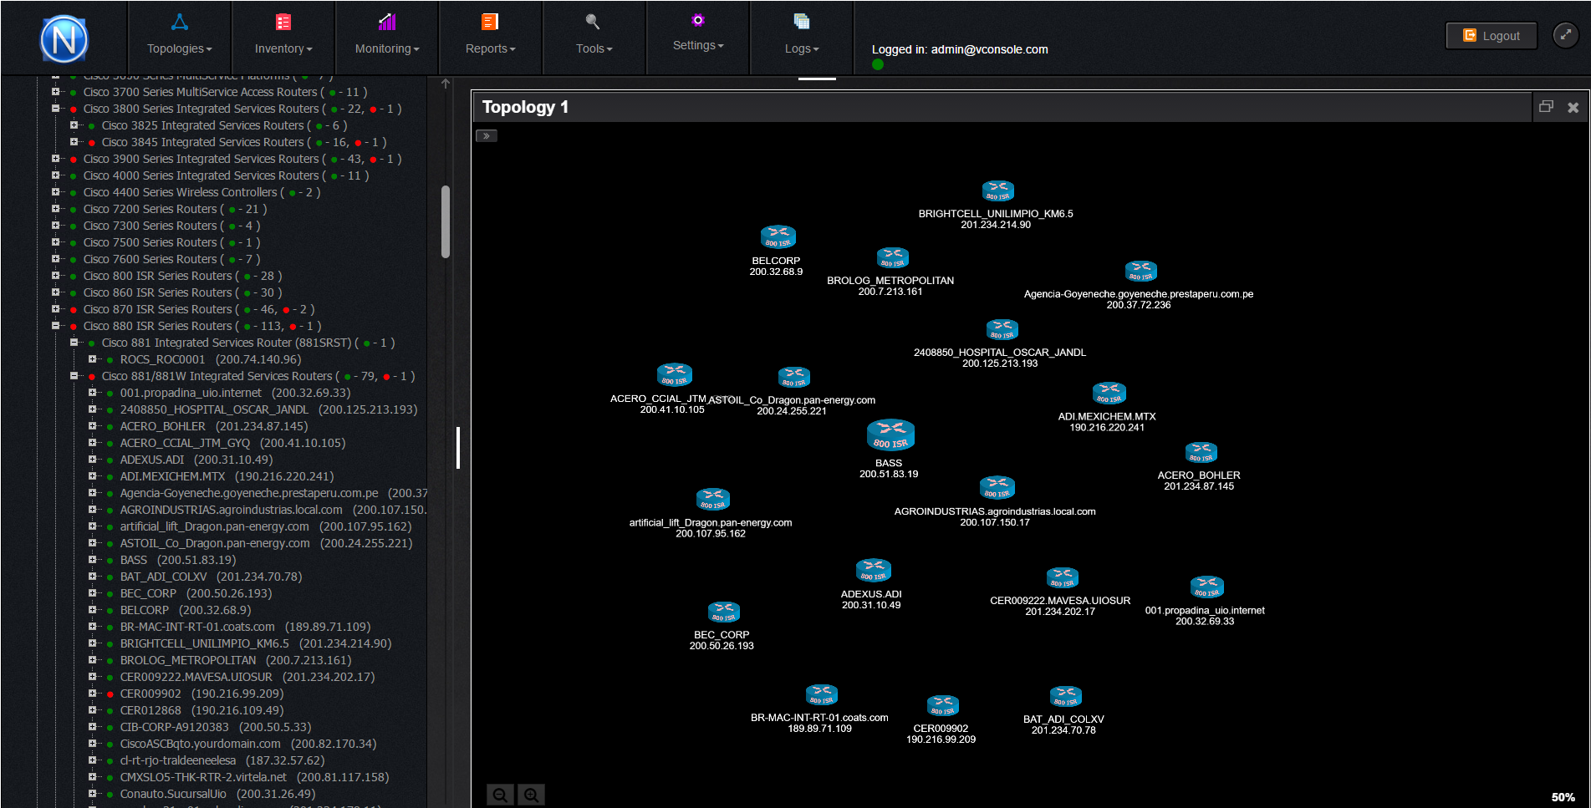Toggle fullscreen with the expand arrows icon

[1565, 35]
